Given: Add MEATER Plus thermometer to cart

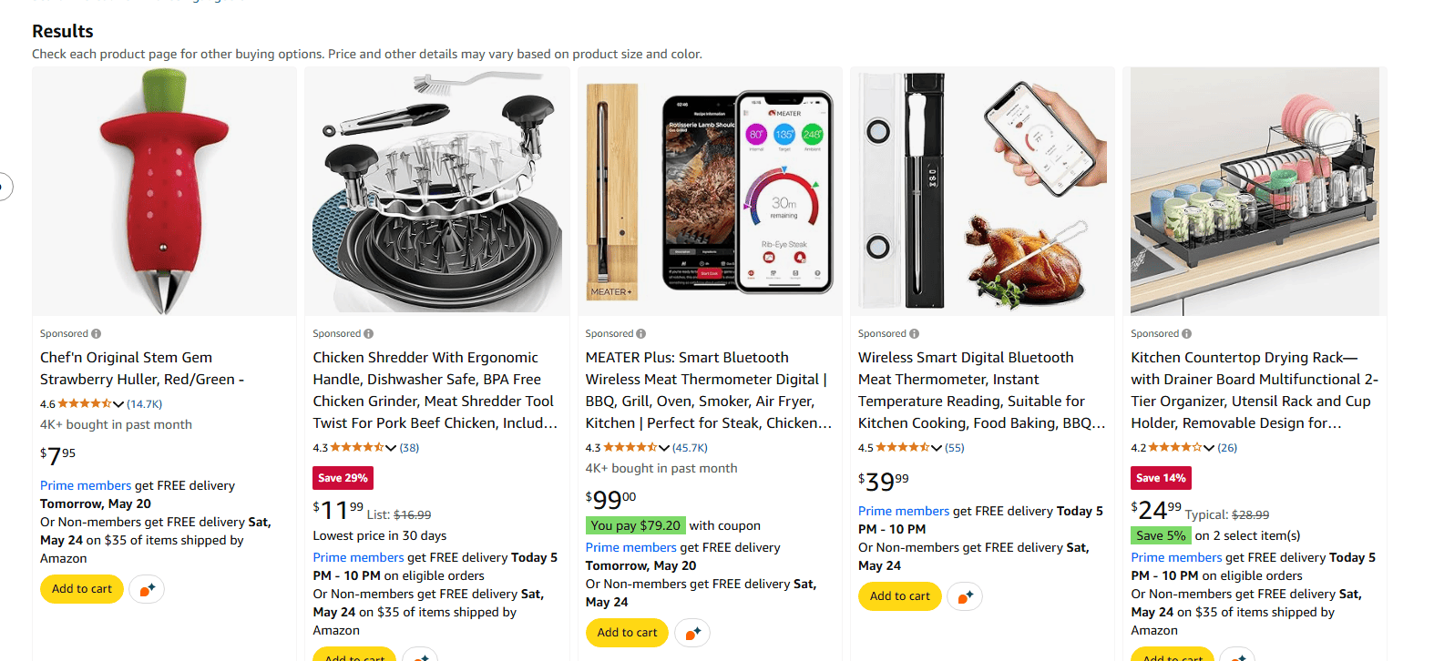Looking at the screenshot, I should tap(627, 633).
